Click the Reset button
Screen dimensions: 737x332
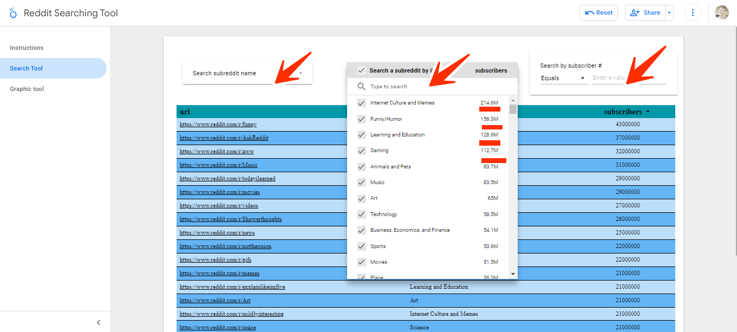click(598, 13)
